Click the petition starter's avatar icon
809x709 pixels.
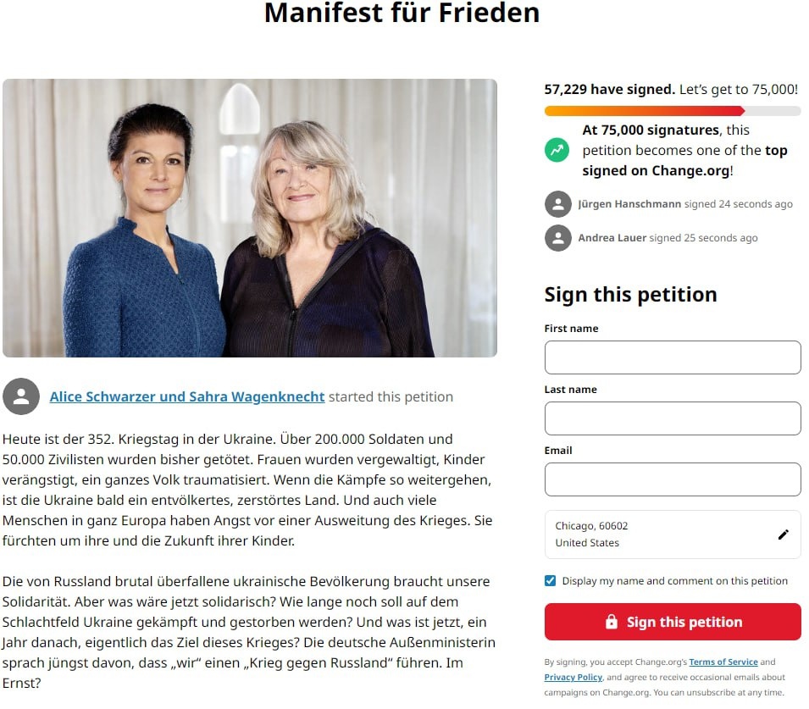coord(21,396)
